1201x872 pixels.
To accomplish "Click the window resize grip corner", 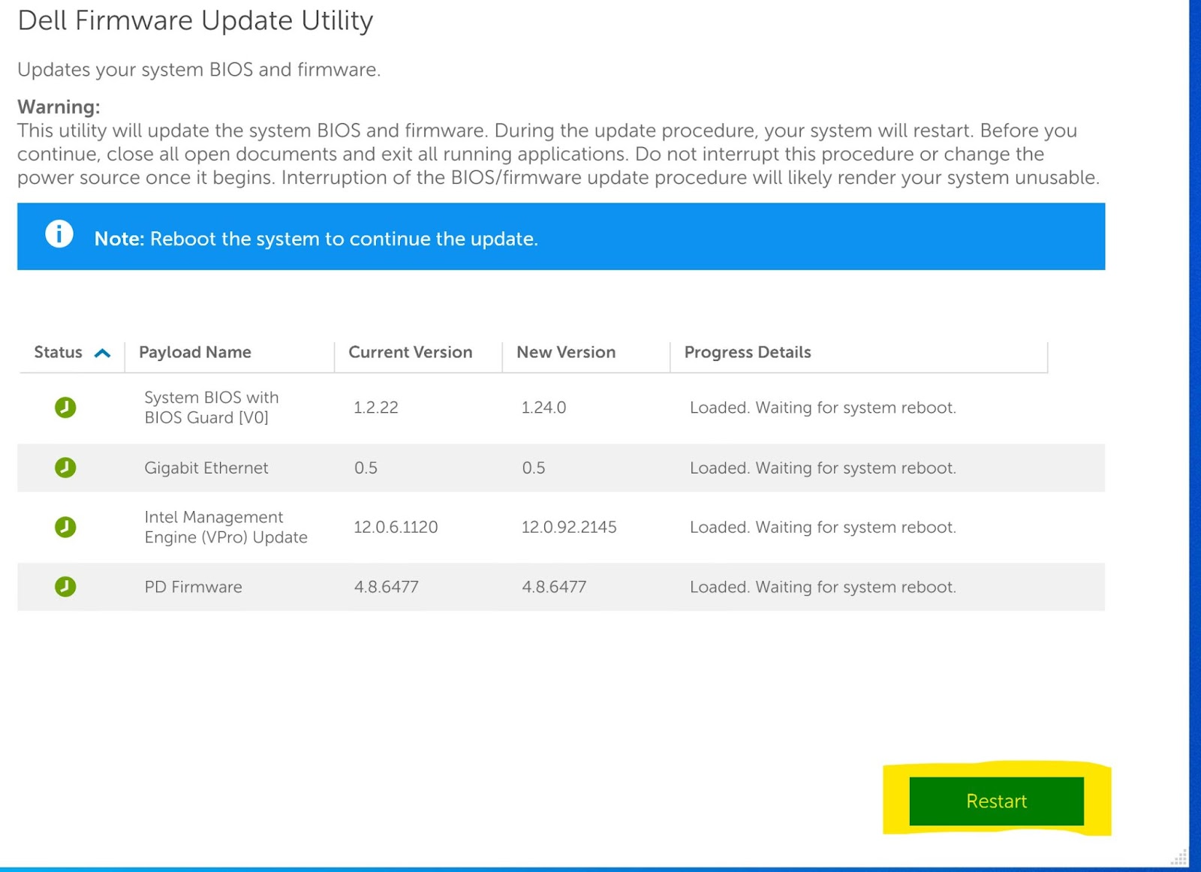I will click(x=1180, y=858).
